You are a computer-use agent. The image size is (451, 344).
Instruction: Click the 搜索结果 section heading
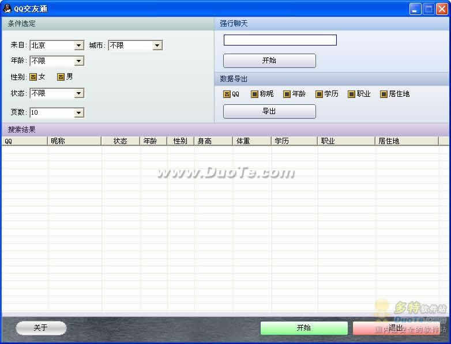(22, 130)
